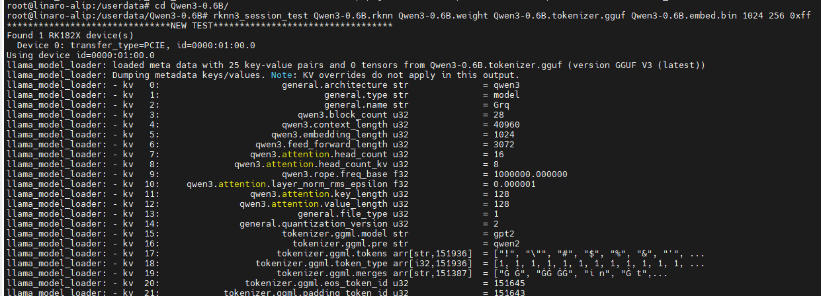Click 'Qwen3-0.6B.rknn' in the command line
The height and width of the screenshot is (296, 821).
click(353, 15)
